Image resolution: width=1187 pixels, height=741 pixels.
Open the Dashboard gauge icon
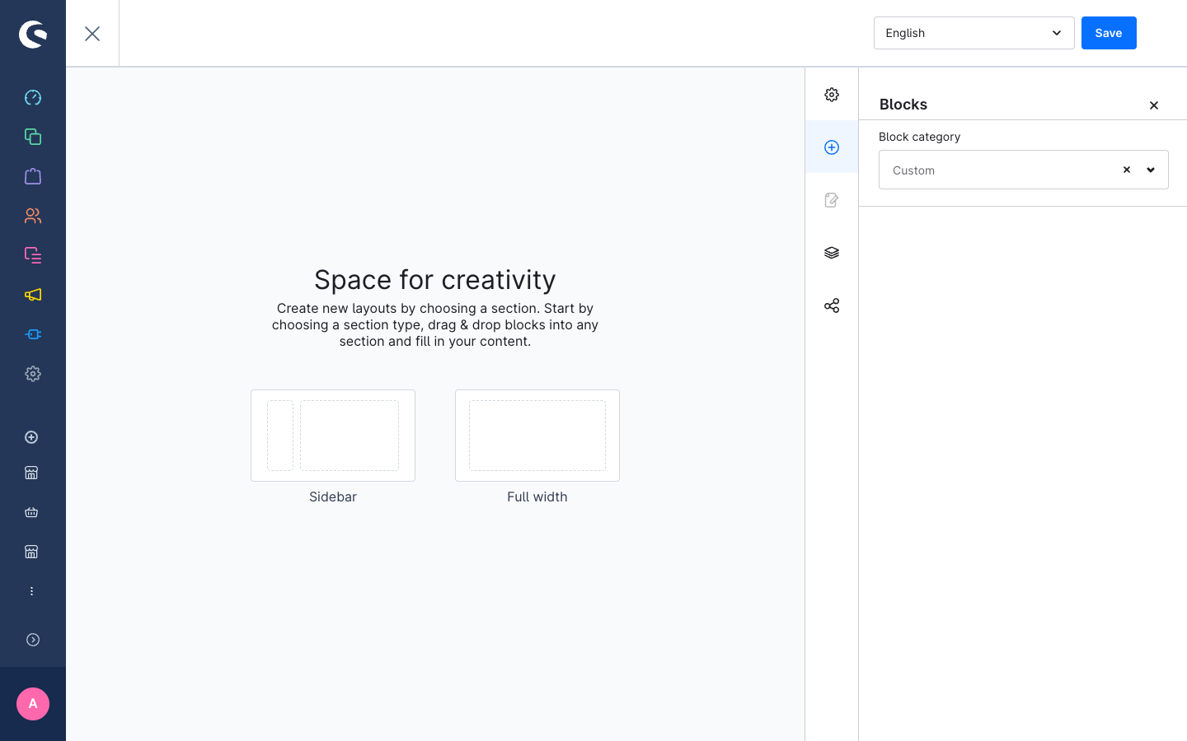[33, 97]
